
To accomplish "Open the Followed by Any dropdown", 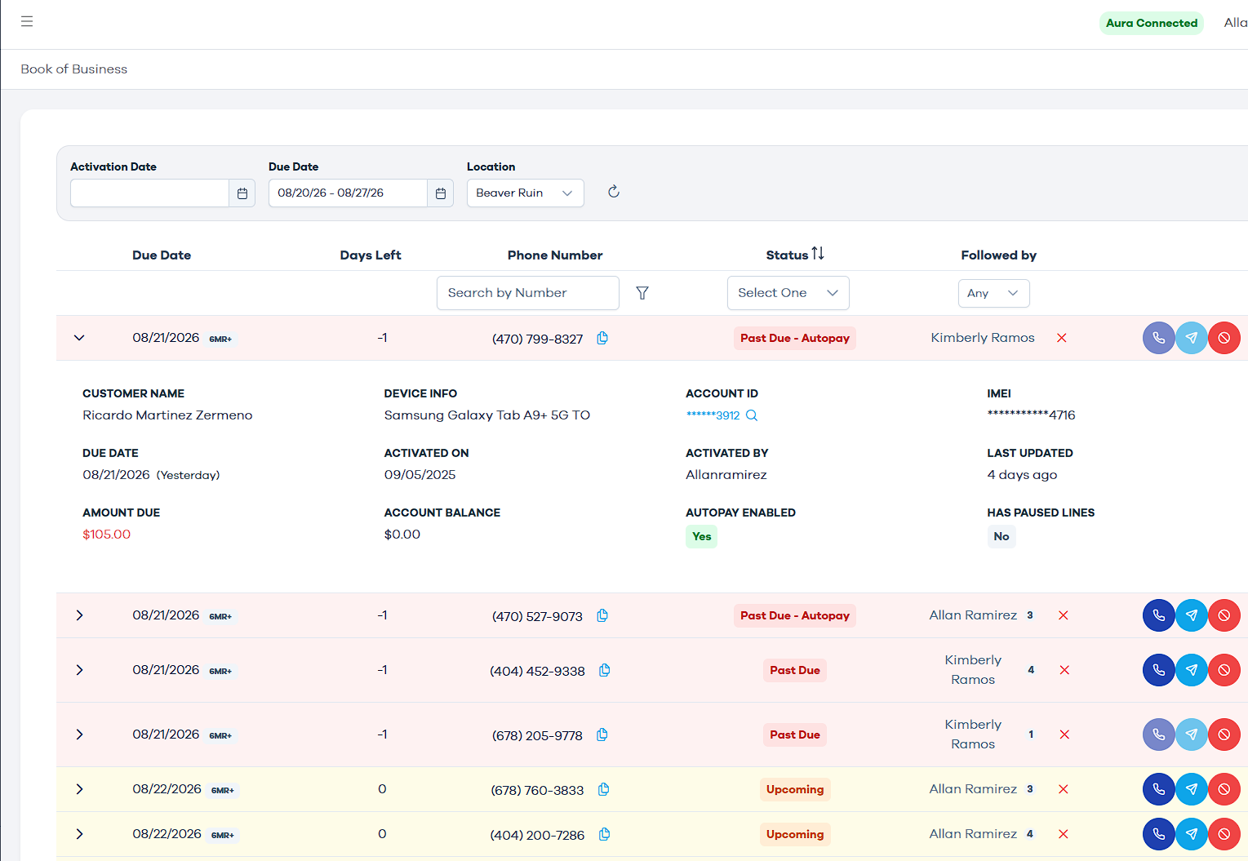I will pyautogui.click(x=994, y=293).
